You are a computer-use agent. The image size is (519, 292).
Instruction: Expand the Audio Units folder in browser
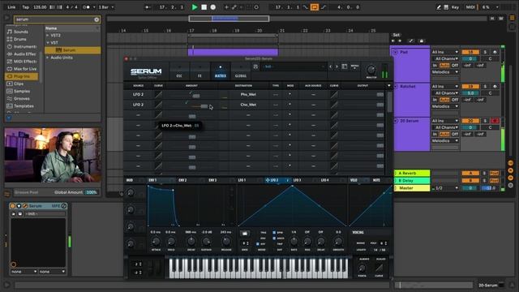coord(47,58)
